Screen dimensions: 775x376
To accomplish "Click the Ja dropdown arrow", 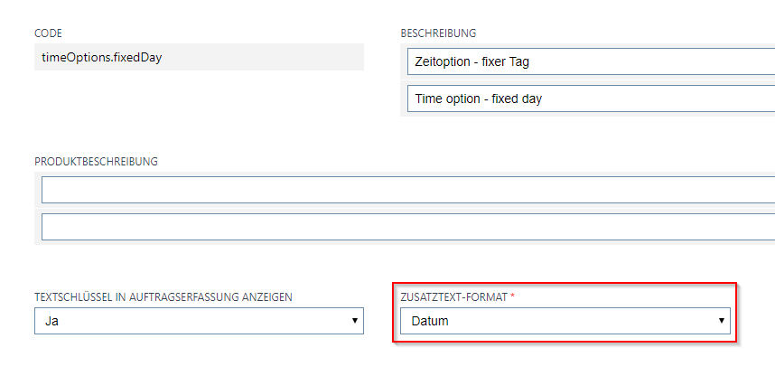I will [x=352, y=320].
